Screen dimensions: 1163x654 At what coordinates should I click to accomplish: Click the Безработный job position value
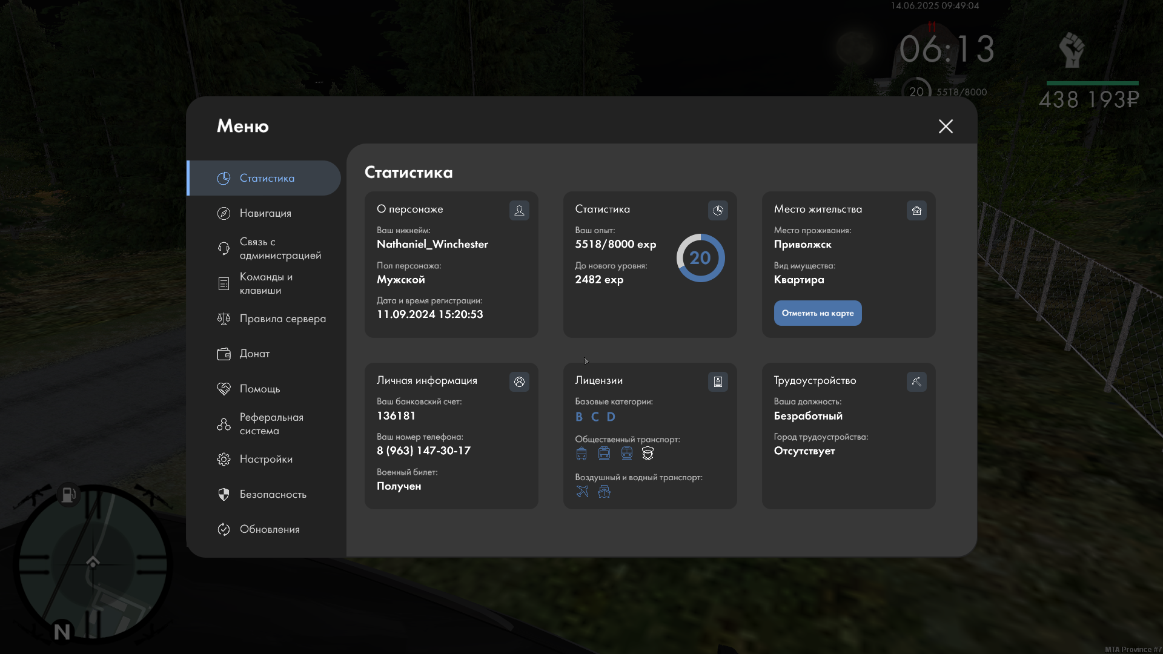[x=808, y=415]
